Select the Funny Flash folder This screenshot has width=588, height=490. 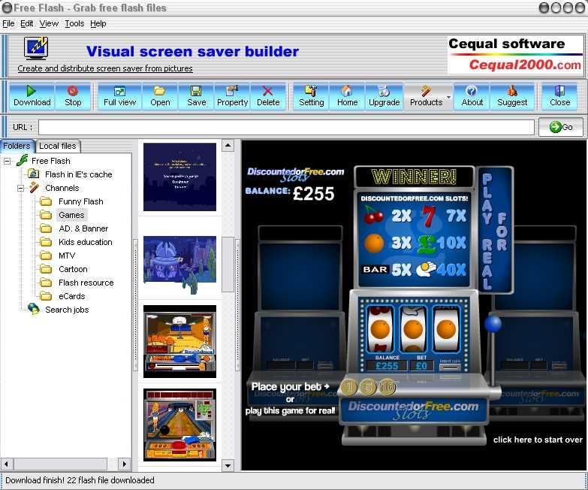pos(80,201)
